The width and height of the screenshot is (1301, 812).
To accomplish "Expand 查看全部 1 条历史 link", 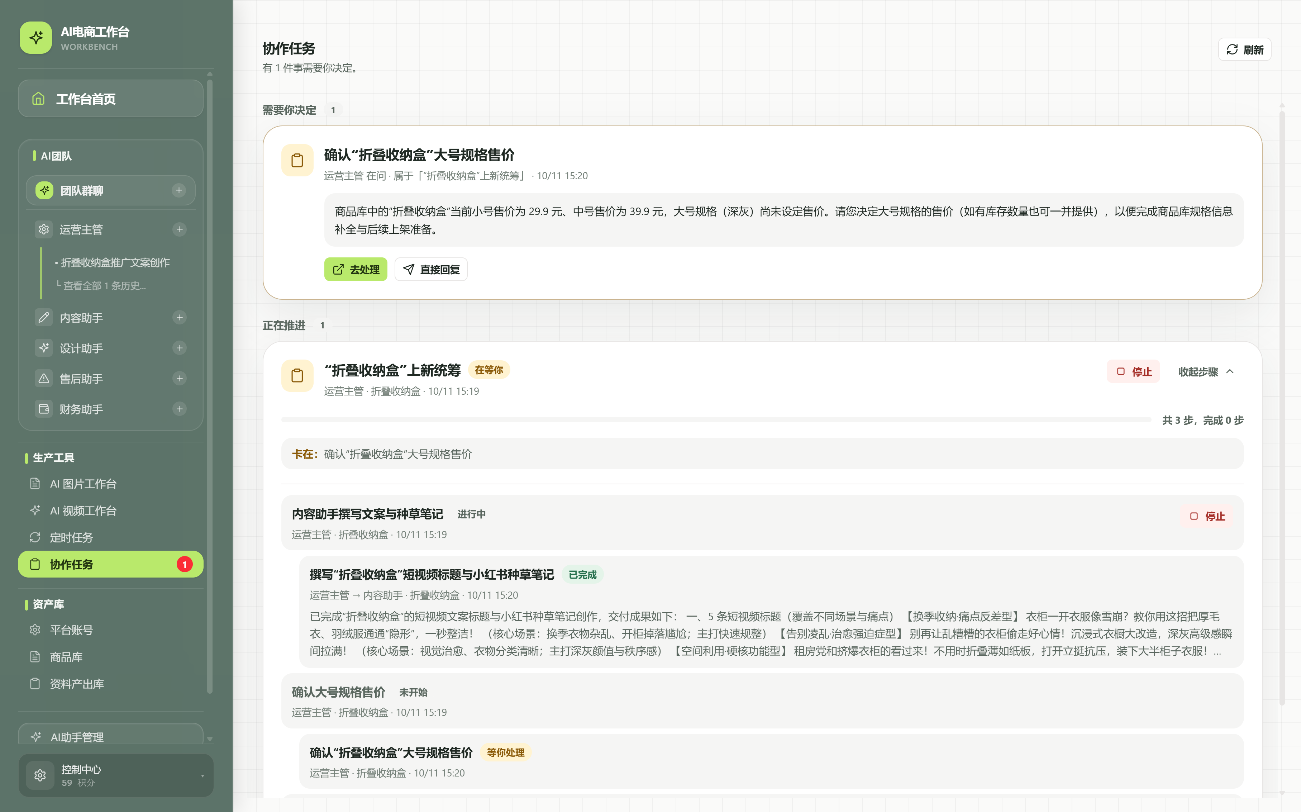I will [102, 286].
